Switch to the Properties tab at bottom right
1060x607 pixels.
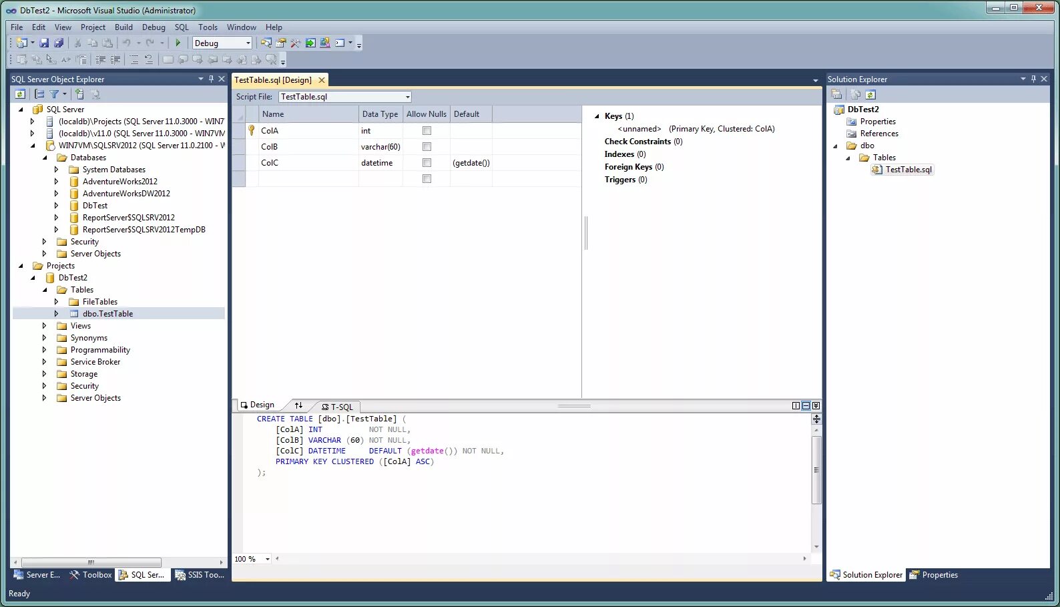934,575
